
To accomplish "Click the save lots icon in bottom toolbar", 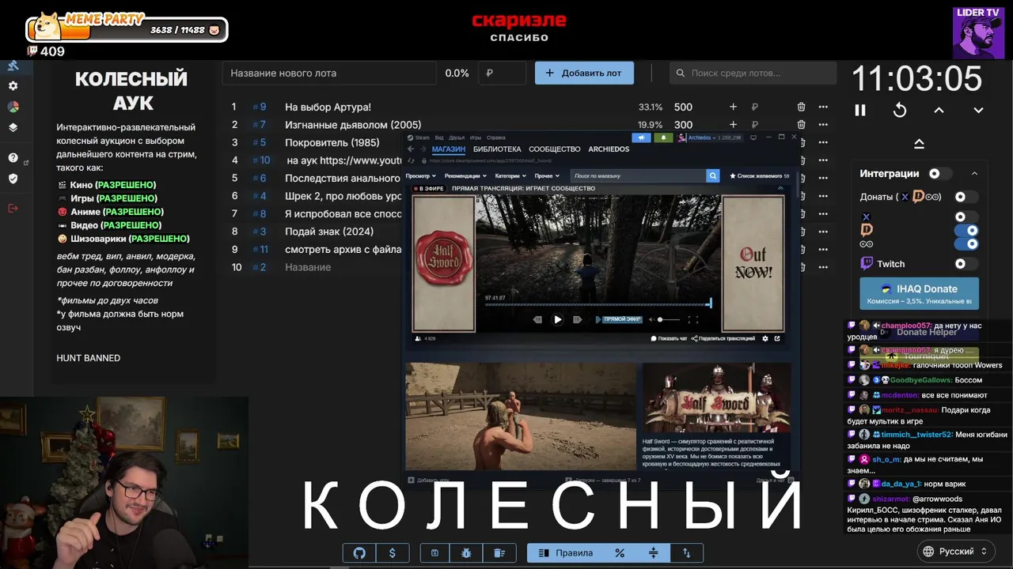I will point(434,553).
